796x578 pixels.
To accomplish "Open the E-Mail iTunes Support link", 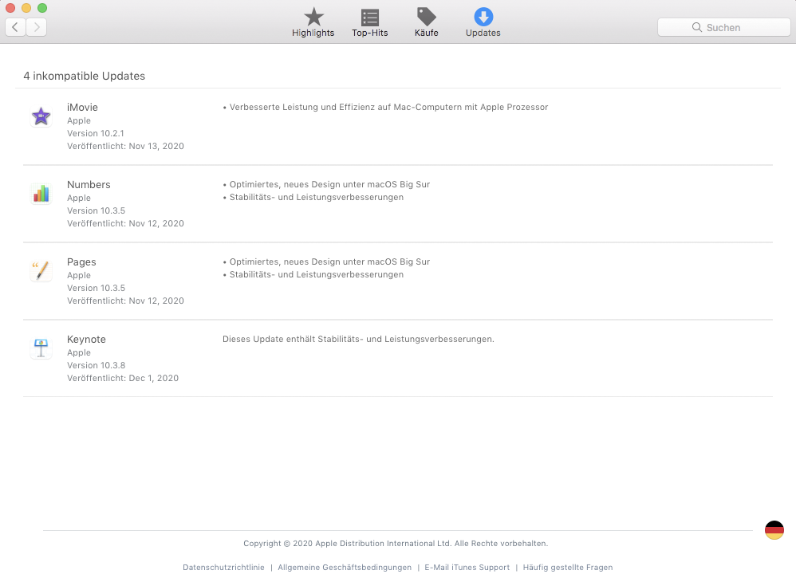I will pyautogui.click(x=467, y=568).
